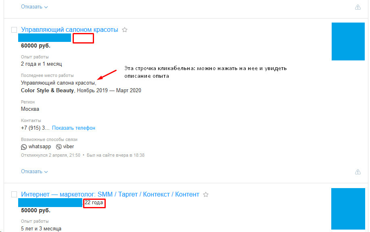
Task: Click the whatsapp contact icon
Action: (x=24, y=147)
